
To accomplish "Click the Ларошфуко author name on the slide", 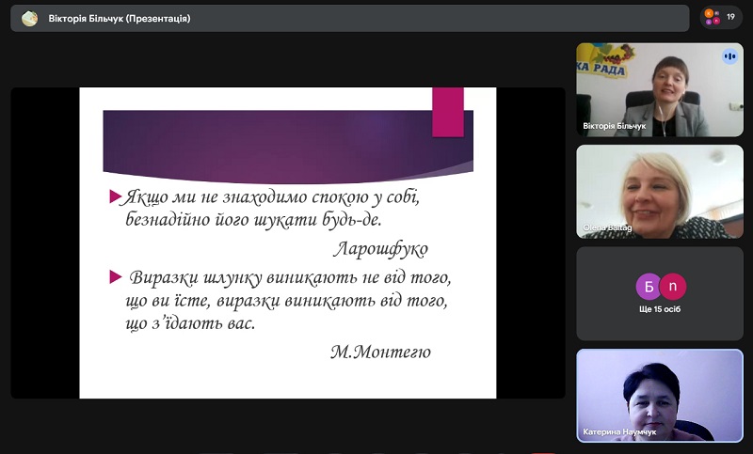I will 380,249.
